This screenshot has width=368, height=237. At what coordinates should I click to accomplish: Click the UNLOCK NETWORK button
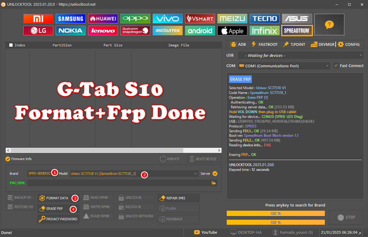tap(136, 216)
